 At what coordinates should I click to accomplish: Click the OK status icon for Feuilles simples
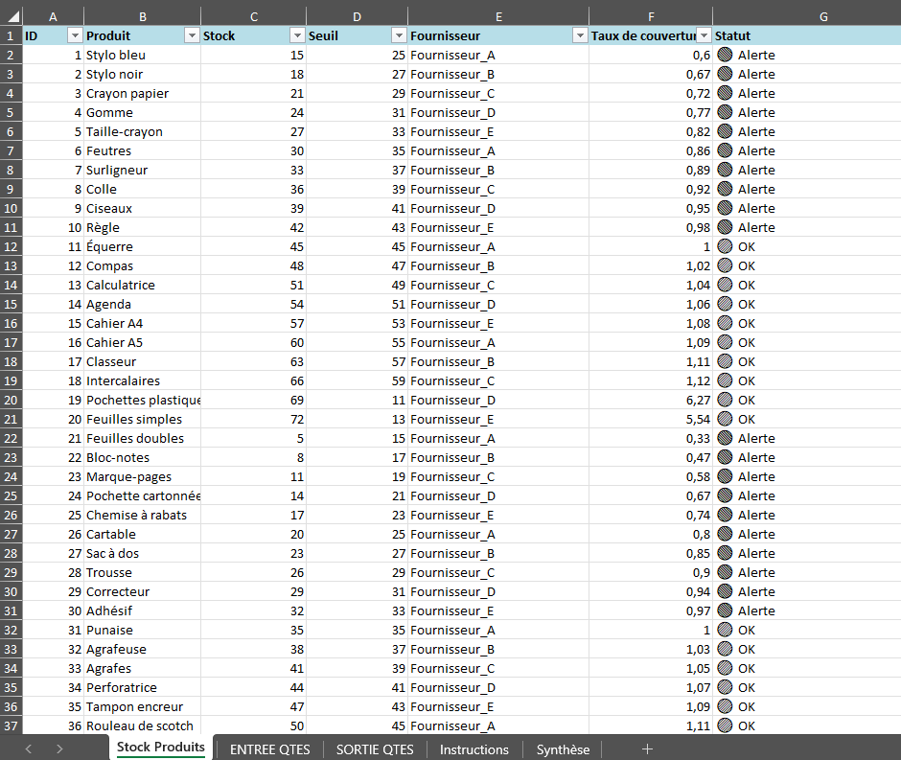[726, 419]
